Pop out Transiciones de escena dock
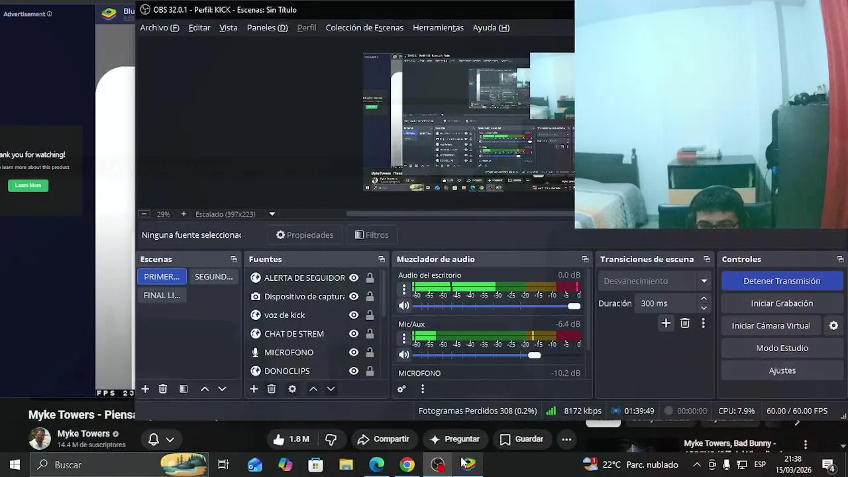This screenshot has width=848, height=477. 707,259
